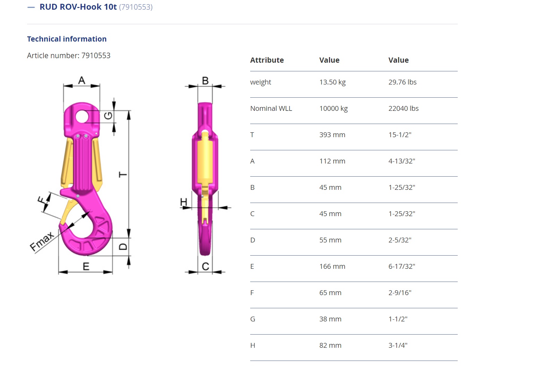Click the 82 mm value in row H
Screen dimensions: 533x372
[330, 346]
